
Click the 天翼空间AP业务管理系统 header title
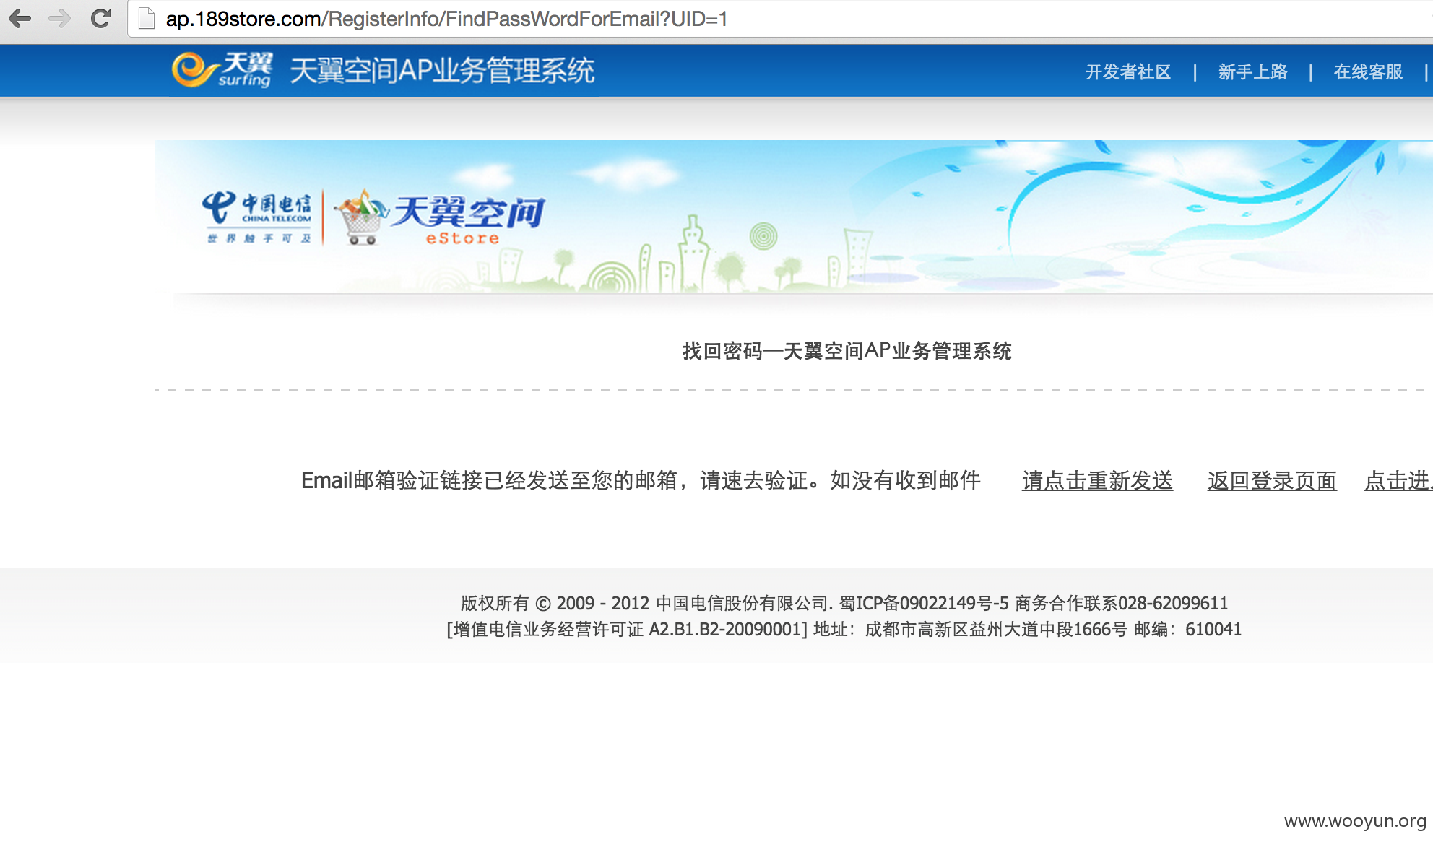(442, 71)
